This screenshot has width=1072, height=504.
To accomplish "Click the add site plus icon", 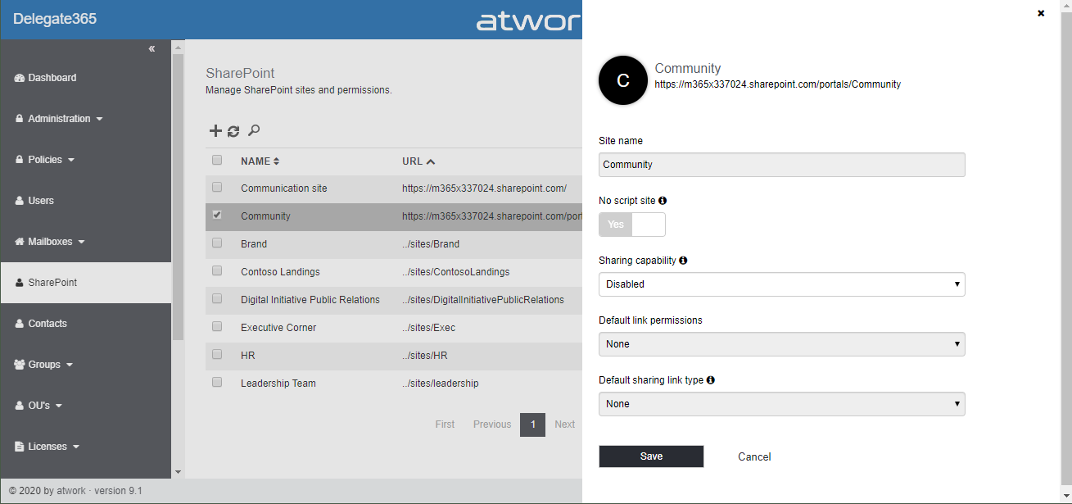I will pyautogui.click(x=215, y=130).
